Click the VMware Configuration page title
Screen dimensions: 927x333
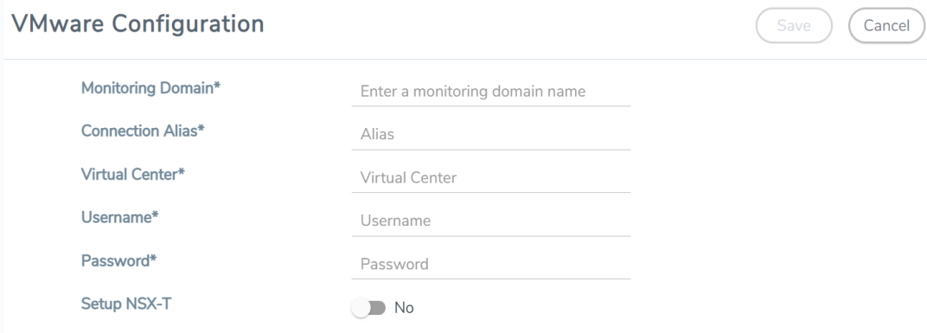coord(137,23)
